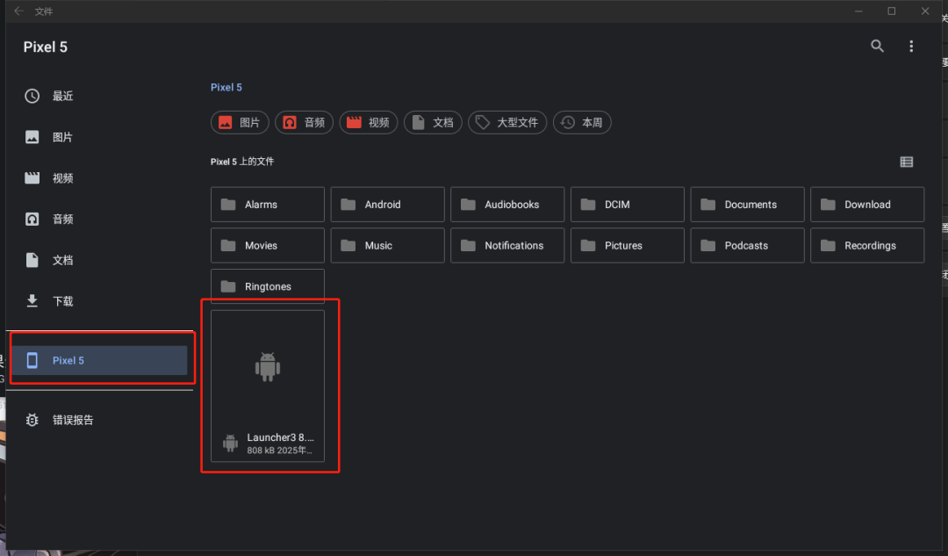Filter by 文档 chip
Screen dimensions: 948x556
point(433,123)
